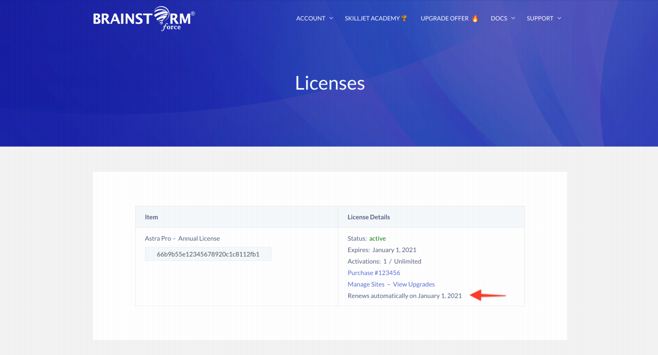Click the license key field
This screenshot has height=355, width=658.
point(208,254)
